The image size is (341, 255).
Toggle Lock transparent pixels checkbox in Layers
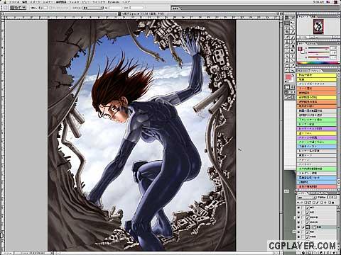tap(305, 203)
